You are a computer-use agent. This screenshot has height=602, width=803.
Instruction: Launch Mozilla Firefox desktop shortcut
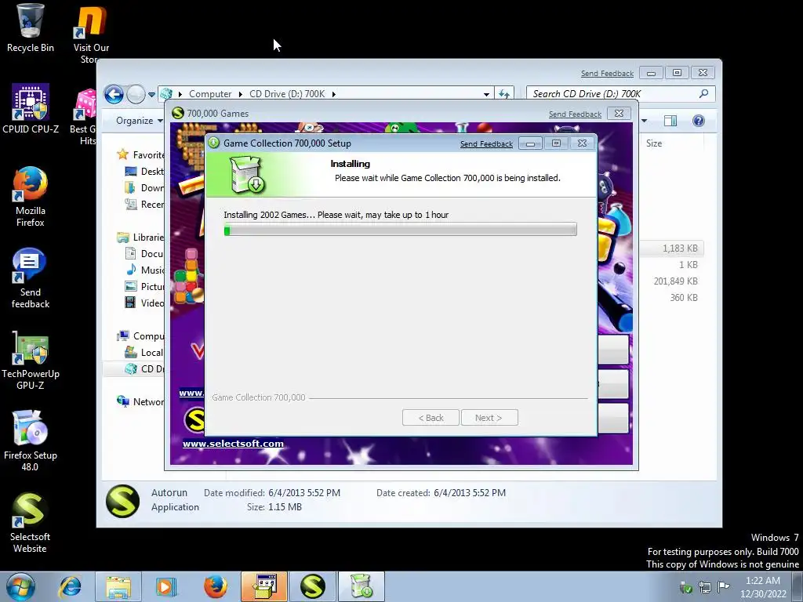point(31,197)
